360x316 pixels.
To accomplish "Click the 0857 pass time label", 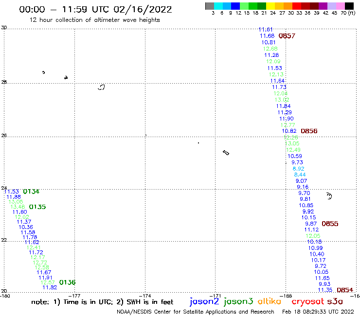I will pos(287,36).
